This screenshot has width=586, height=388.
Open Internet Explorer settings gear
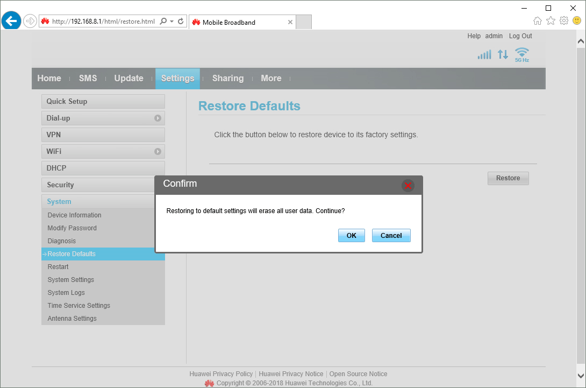click(x=563, y=20)
